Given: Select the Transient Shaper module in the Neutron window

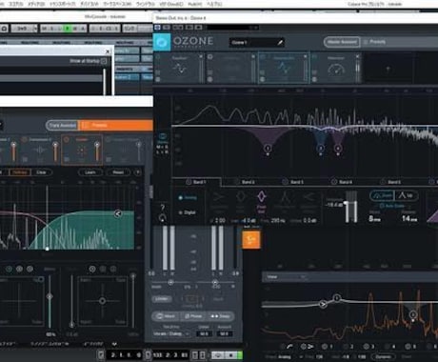Looking at the screenshot, I should 124,151.
